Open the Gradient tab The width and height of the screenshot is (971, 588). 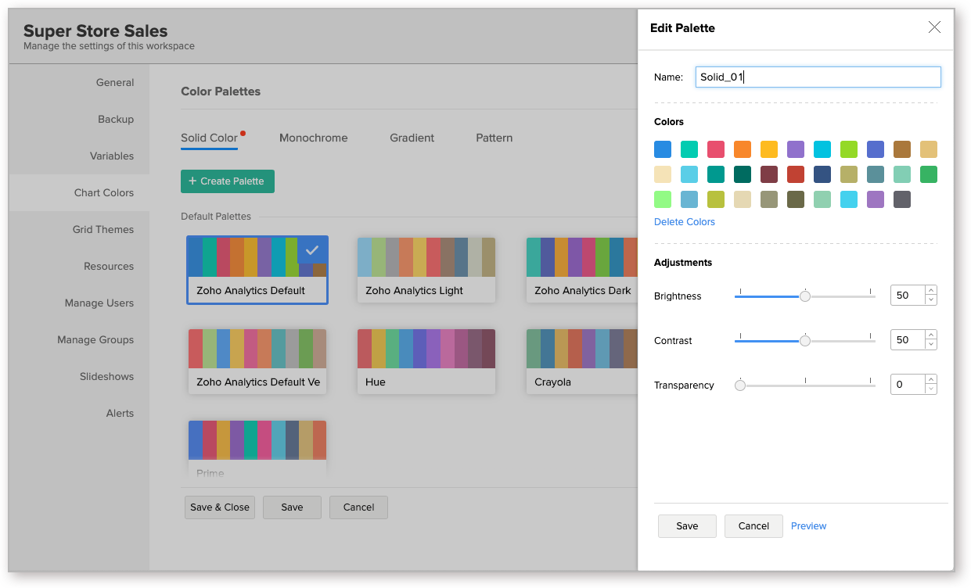[412, 138]
